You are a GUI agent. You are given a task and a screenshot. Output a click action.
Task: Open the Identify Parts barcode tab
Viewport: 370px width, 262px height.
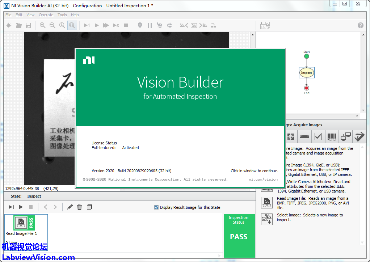click(332, 136)
